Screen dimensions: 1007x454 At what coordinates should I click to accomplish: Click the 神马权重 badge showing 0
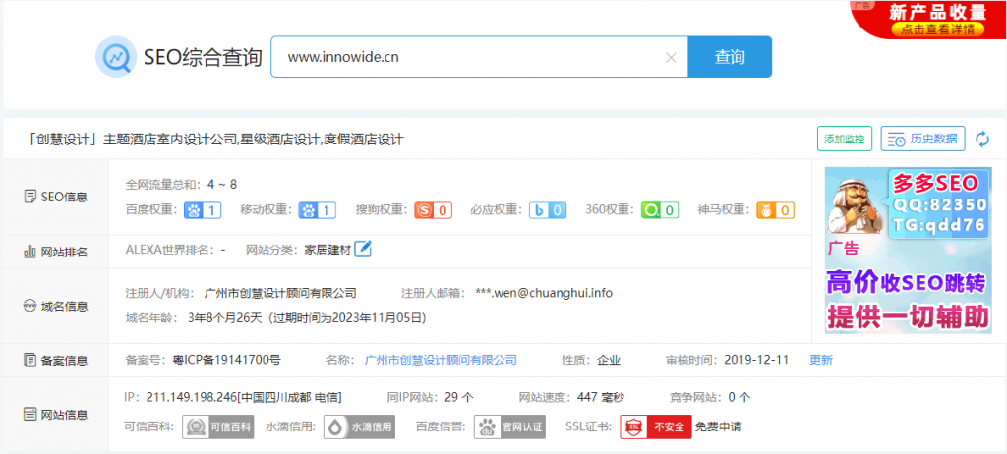click(x=775, y=210)
